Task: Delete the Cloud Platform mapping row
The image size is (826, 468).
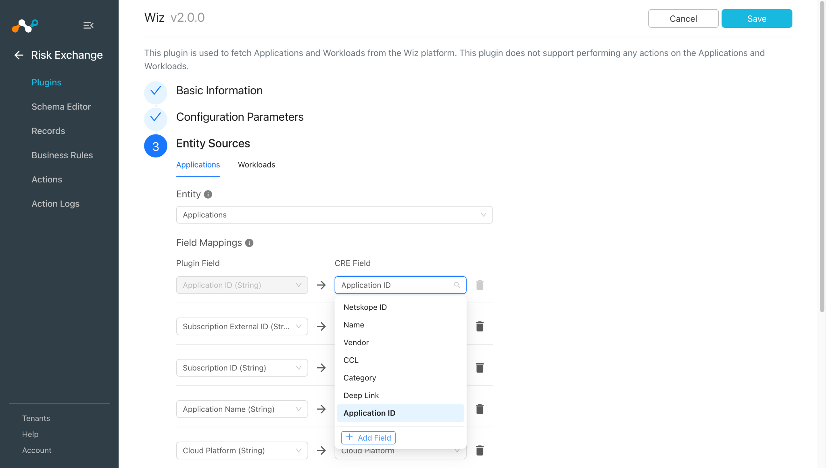Action: click(480, 451)
